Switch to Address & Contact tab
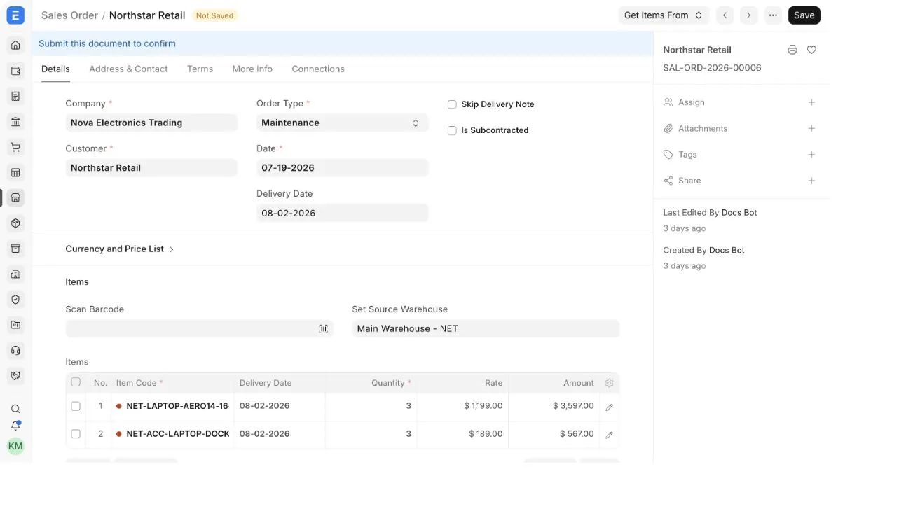This screenshot has width=913, height=509. tap(128, 69)
